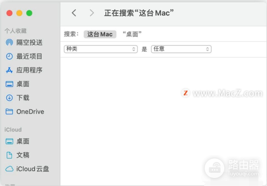
Task: Click the OneDrive folder icon
Action: [x=9, y=111]
